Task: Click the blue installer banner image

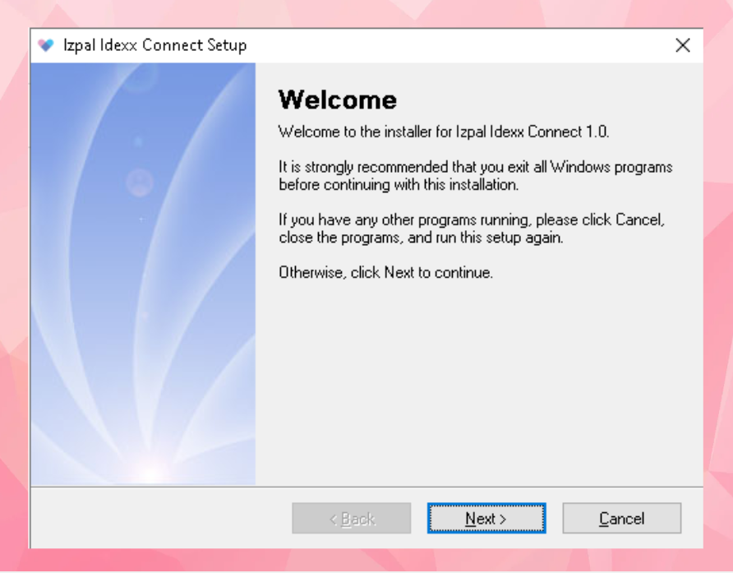Action: tap(143, 274)
